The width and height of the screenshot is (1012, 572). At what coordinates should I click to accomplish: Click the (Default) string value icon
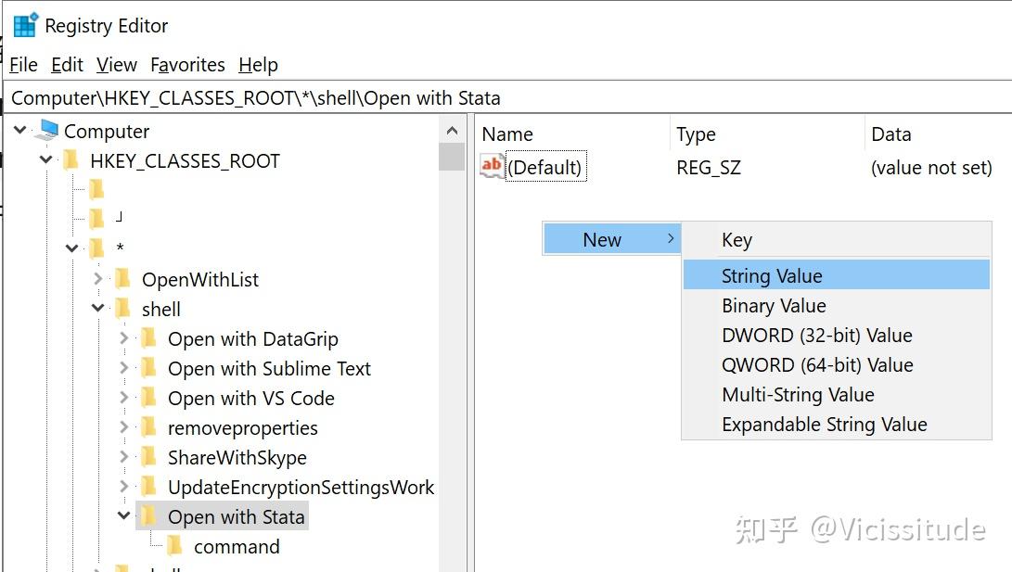(492, 167)
